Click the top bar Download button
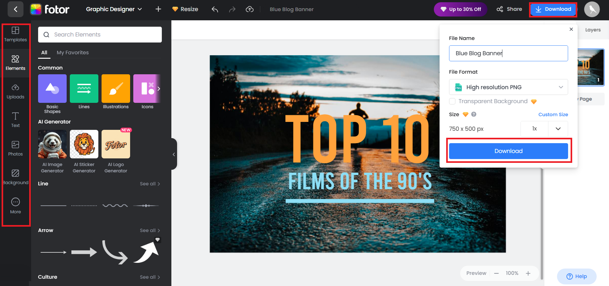The image size is (609, 286). [553, 9]
